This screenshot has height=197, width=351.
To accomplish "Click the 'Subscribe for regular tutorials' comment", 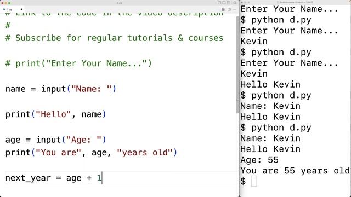I will pyautogui.click(x=114, y=38).
